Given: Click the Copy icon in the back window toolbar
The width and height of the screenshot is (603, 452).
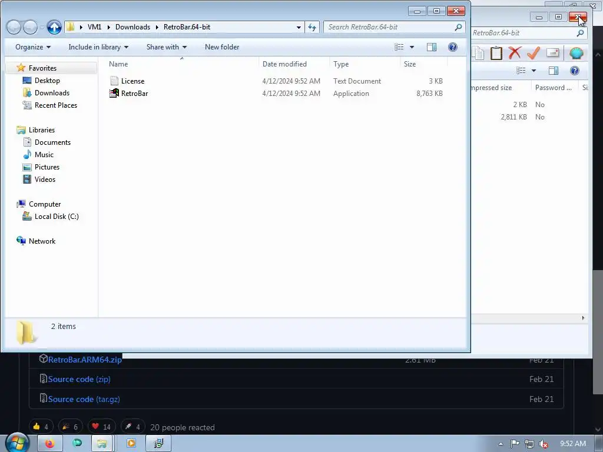Looking at the screenshot, I should pyautogui.click(x=478, y=53).
